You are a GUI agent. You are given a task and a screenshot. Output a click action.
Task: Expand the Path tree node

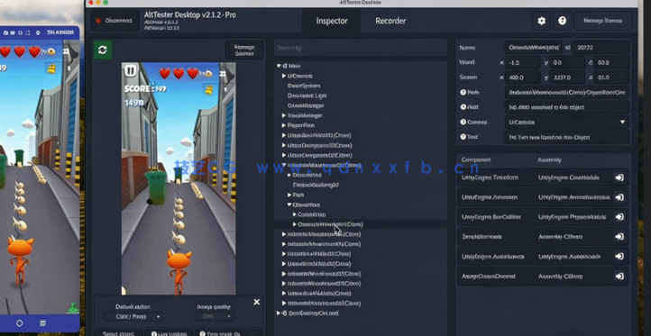(289, 195)
